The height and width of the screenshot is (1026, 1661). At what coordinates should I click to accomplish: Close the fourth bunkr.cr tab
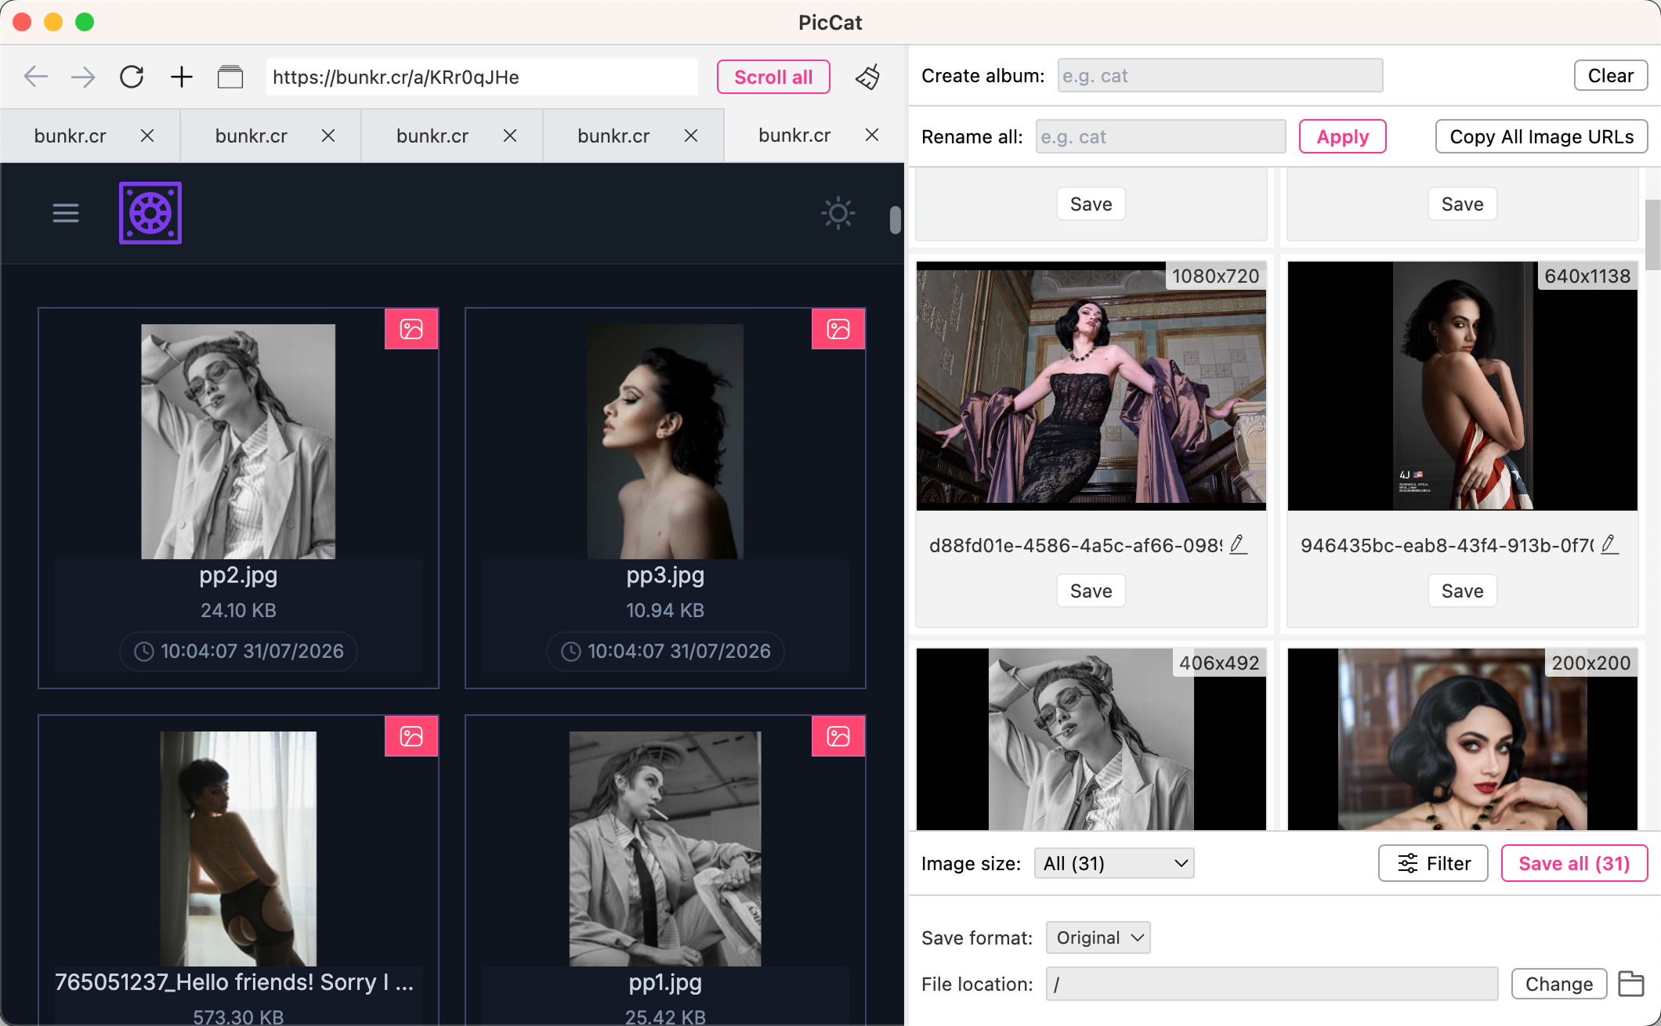pos(691,135)
